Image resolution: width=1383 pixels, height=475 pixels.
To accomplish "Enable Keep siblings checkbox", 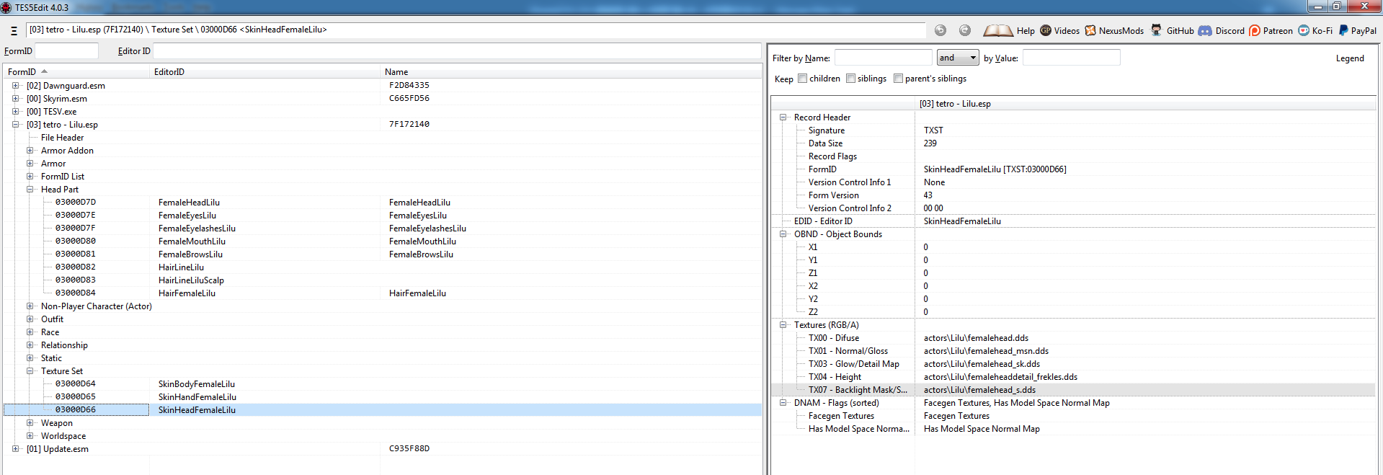I will (x=850, y=79).
